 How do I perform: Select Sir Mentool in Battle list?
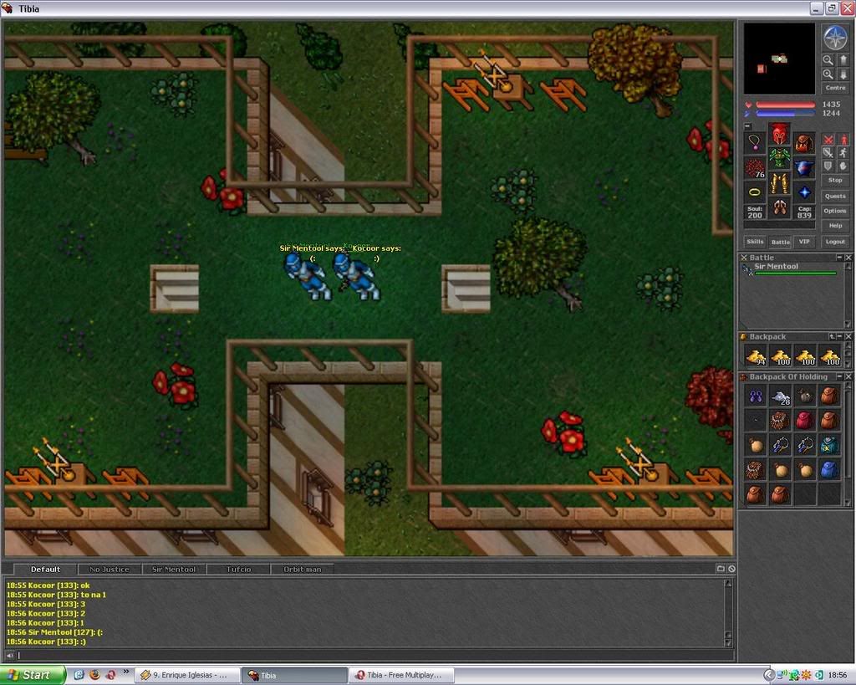(x=789, y=268)
